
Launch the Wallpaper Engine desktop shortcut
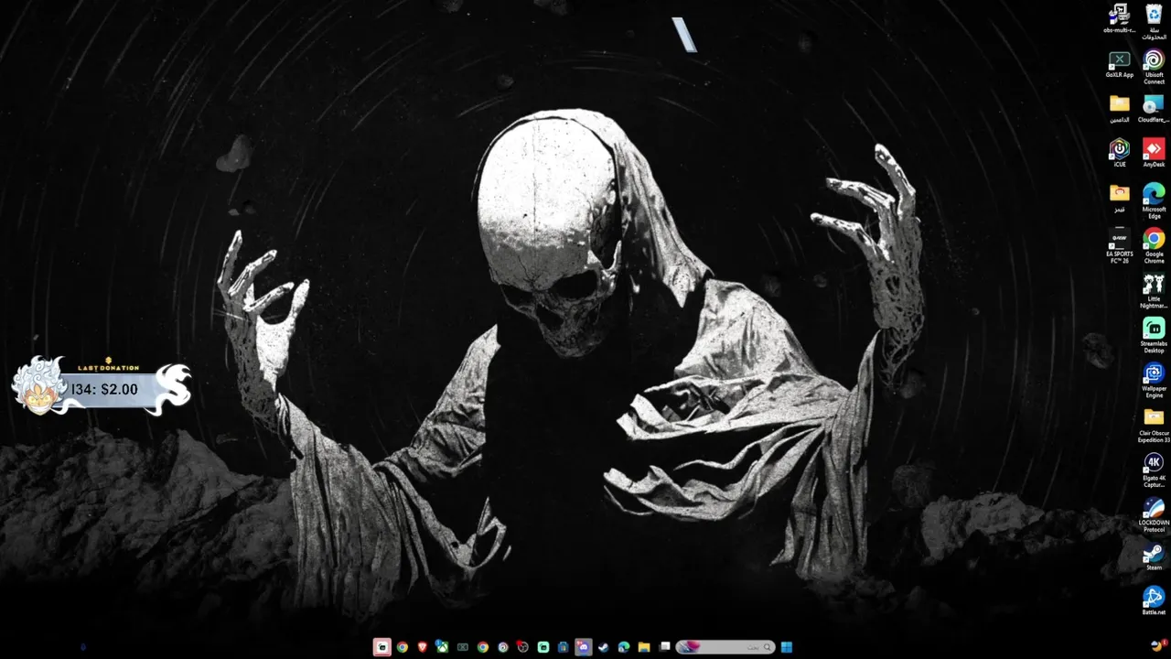pos(1154,381)
